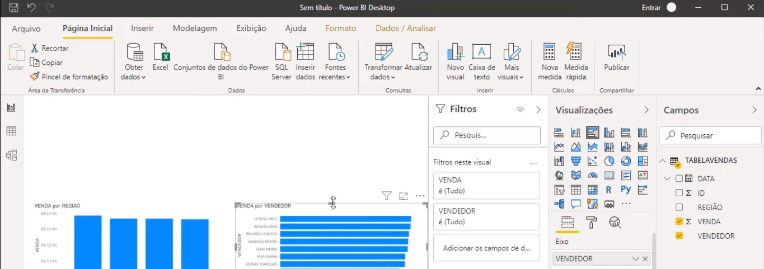Image resolution: width=764 pixels, height=269 pixels.
Task: Uncheck the VENDA field checkbox
Action: [x=679, y=221]
